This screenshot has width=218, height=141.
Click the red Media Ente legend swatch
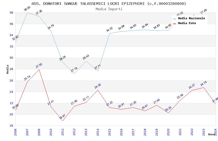pos(175,24)
